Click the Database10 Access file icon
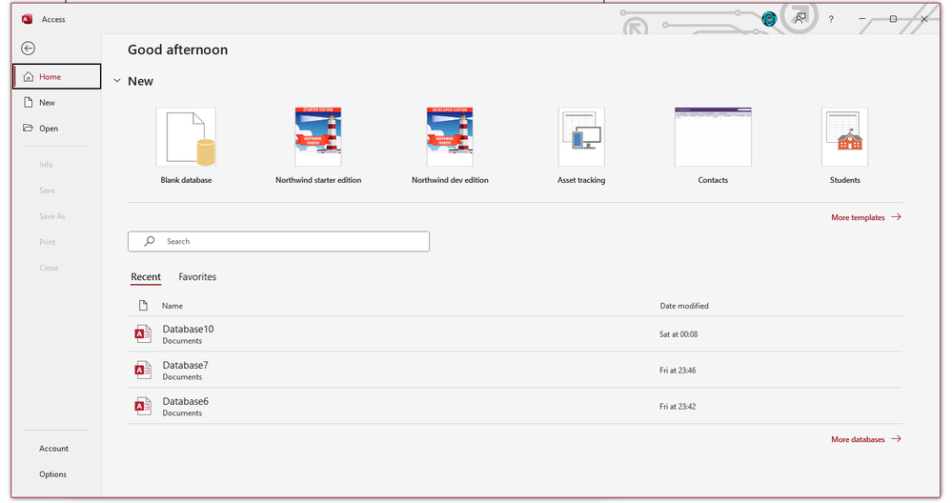This screenshot has width=952, height=503. tap(143, 333)
